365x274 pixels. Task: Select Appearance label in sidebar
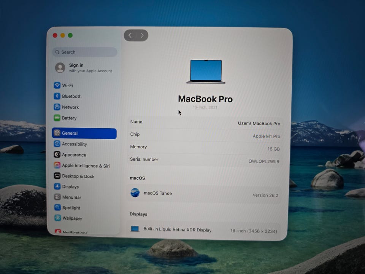pos(74,155)
